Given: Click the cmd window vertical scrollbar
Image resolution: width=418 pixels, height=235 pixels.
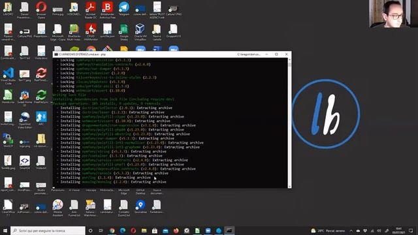Looking at the screenshot, I should [x=289, y=123].
